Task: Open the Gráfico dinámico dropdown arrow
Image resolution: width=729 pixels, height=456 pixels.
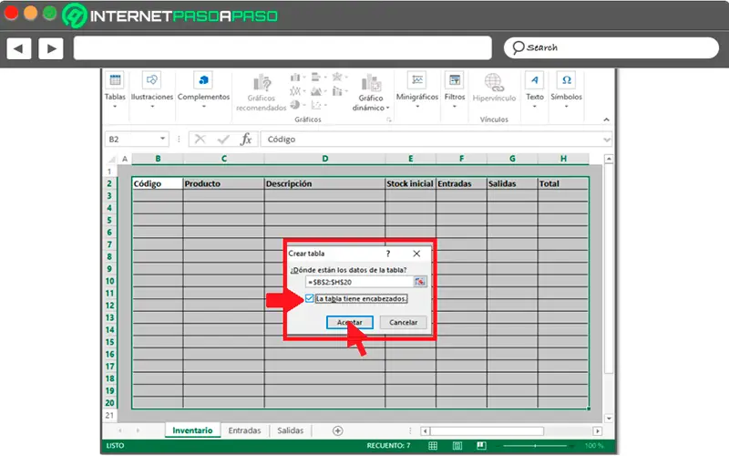Action: click(388, 108)
